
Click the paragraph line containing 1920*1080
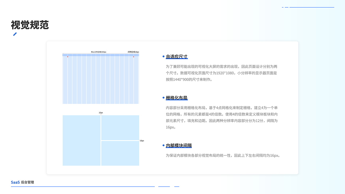(x=222, y=73)
